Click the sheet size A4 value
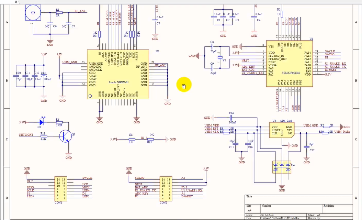Image resolution: width=362 pixels, height=220 pixels. (250, 210)
